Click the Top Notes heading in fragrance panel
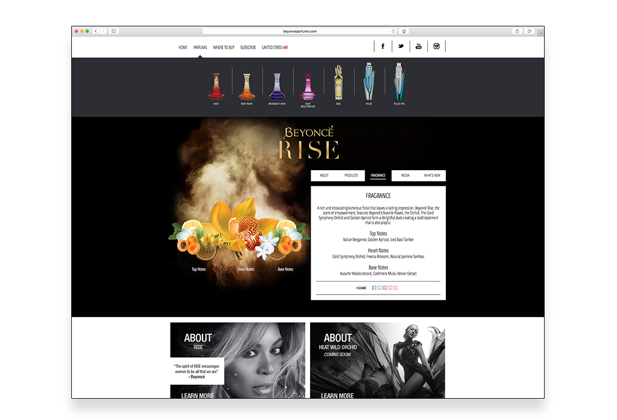The height and width of the screenshot is (420, 617). click(378, 234)
